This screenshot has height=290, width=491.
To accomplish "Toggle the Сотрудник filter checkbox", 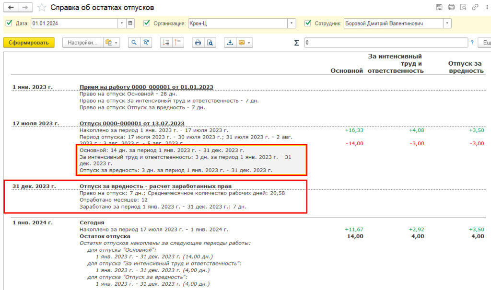I will click(308, 23).
